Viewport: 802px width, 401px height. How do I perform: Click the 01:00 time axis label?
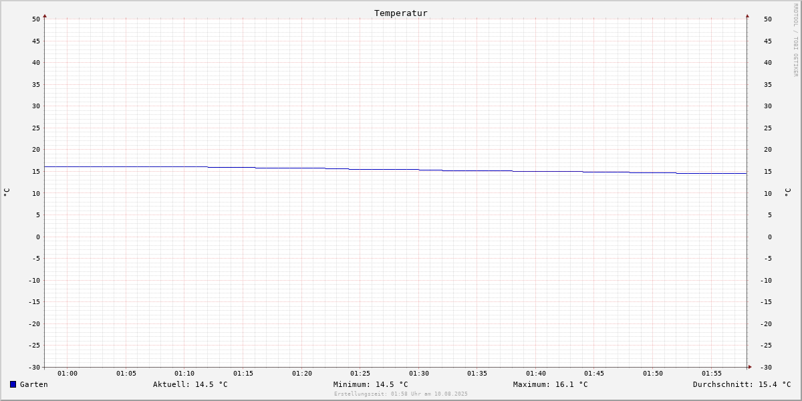click(68, 374)
